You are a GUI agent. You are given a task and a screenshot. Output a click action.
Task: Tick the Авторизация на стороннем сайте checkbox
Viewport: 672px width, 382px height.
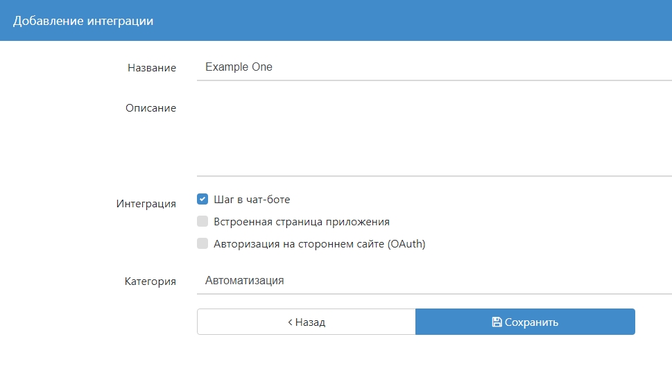pyautogui.click(x=203, y=244)
